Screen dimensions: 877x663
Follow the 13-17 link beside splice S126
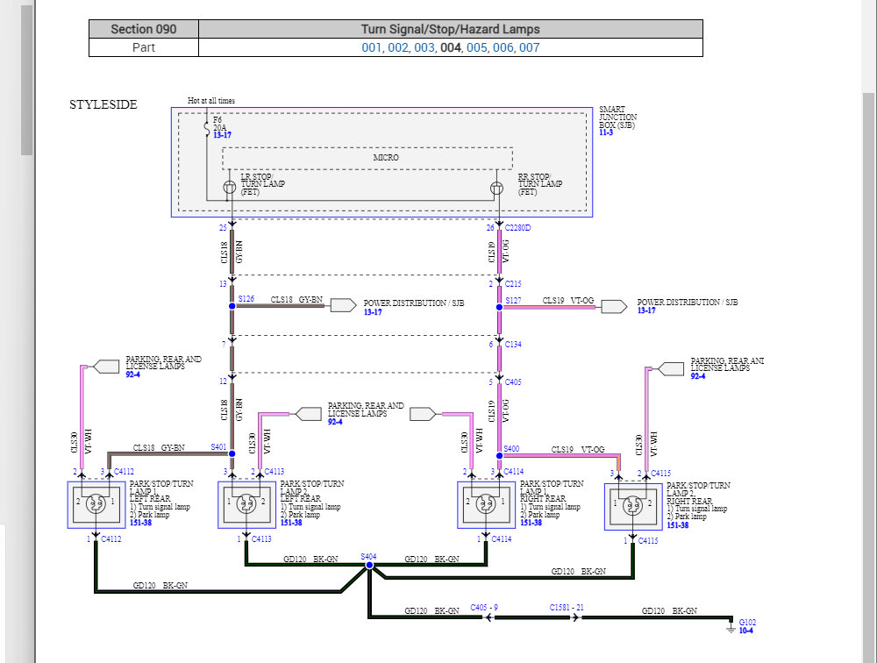point(373,312)
